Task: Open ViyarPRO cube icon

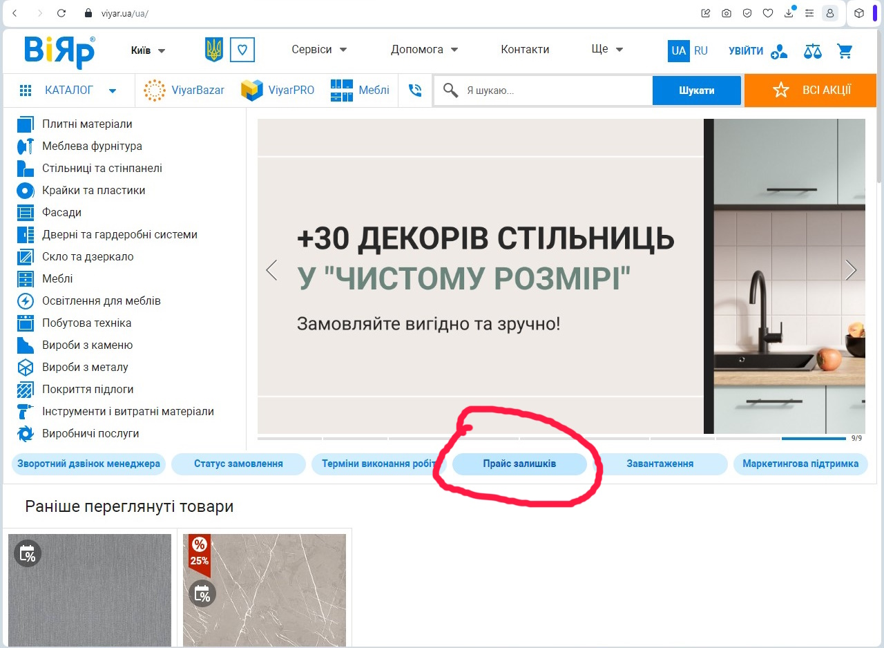Action: (x=252, y=90)
